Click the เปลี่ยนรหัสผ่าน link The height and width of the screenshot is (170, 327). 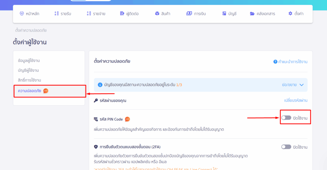(x=296, y=100)
